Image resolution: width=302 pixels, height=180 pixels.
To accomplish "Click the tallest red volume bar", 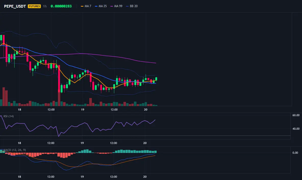I will 4,97.
